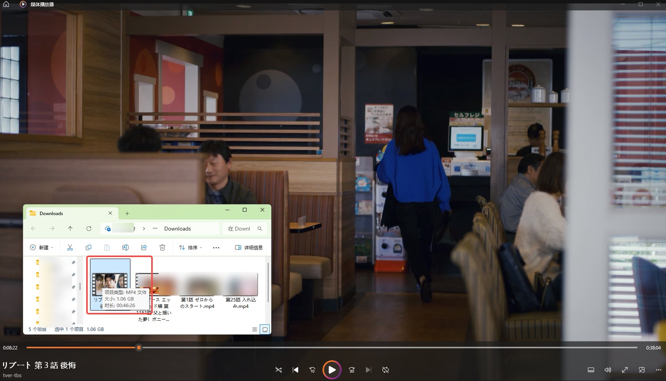Open the 排序 sort dropdown
666x381 pixels.
point(190,247)
